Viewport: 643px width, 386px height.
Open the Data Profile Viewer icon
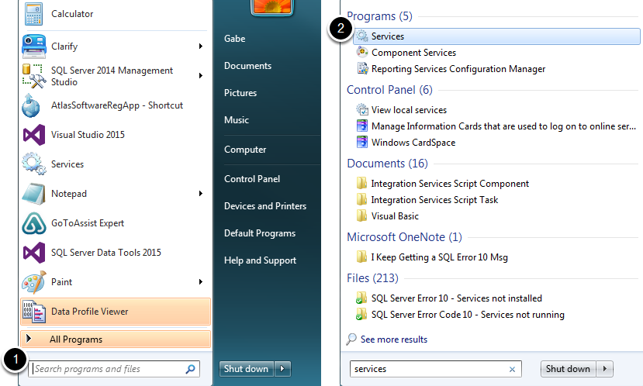(x=33, y=312)
